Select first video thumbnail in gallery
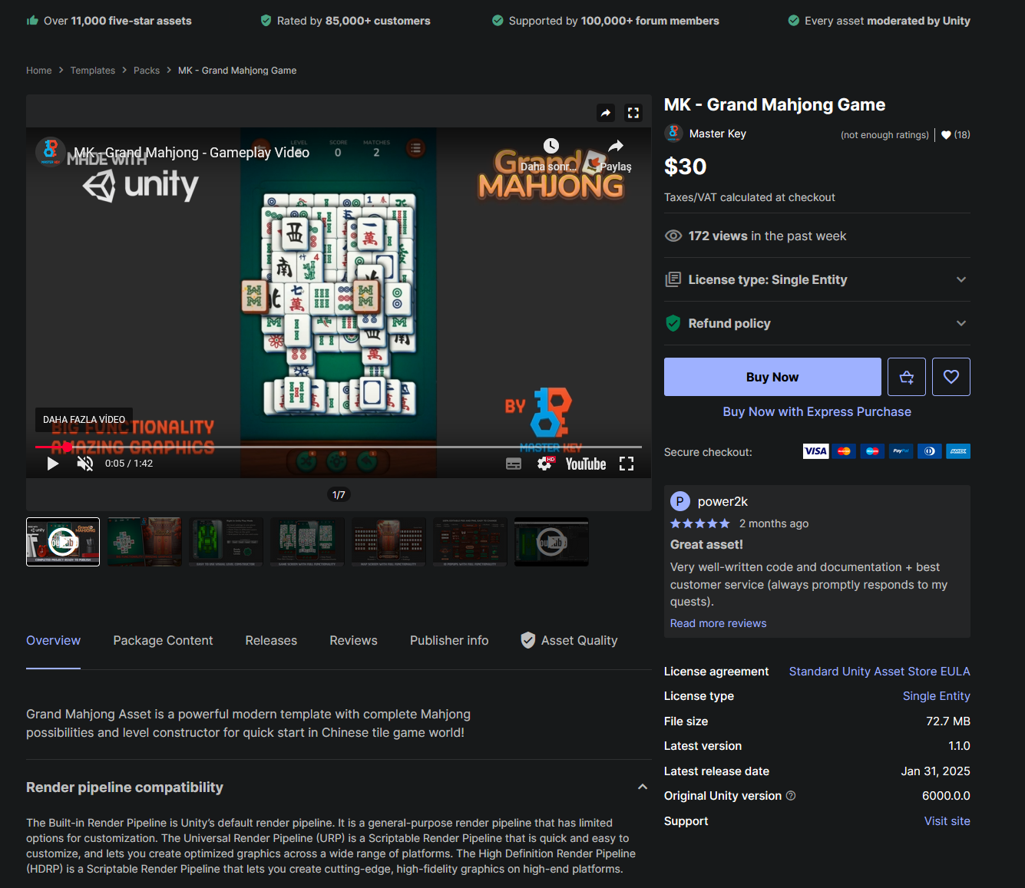Image resolution: width=1025 pixels, height=888 pixels. click(63, 542)
